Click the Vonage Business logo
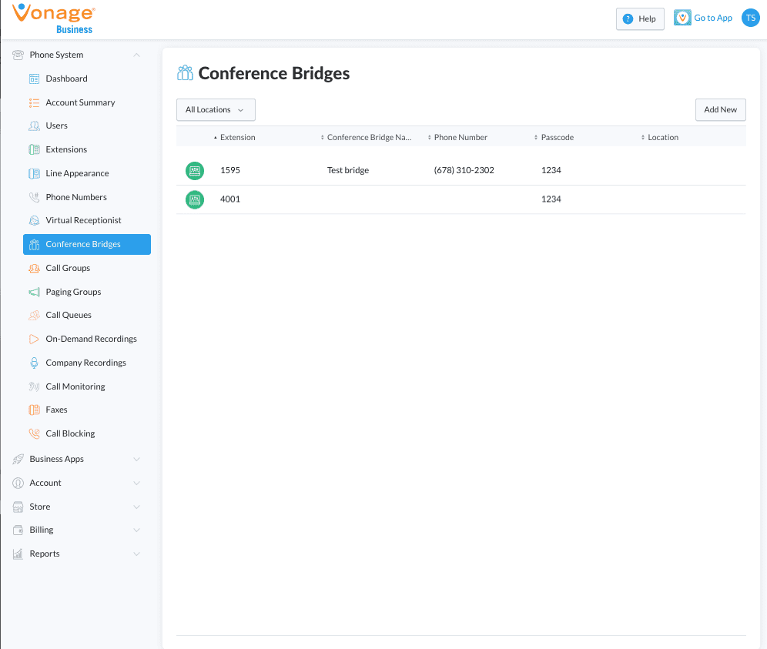The width and height of the screenshot is (767, 649). tap(54, 18)
